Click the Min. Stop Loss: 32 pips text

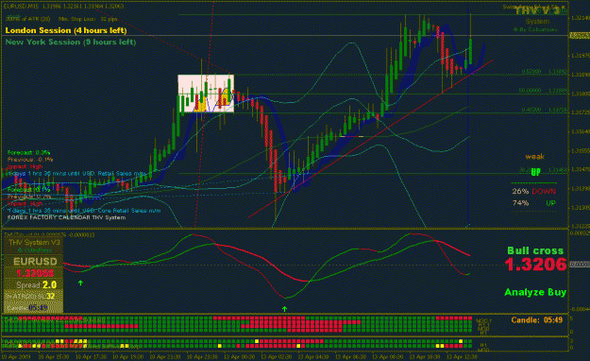point(88,19)
